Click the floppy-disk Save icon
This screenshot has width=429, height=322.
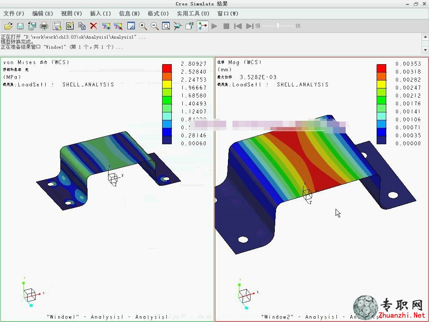point(20,26)
